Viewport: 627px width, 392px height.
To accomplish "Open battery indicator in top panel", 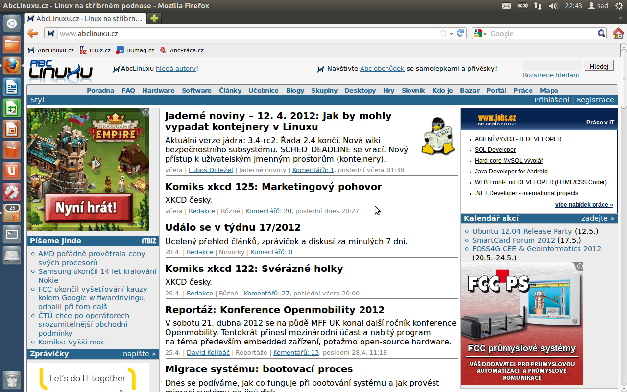I will 522,6.
